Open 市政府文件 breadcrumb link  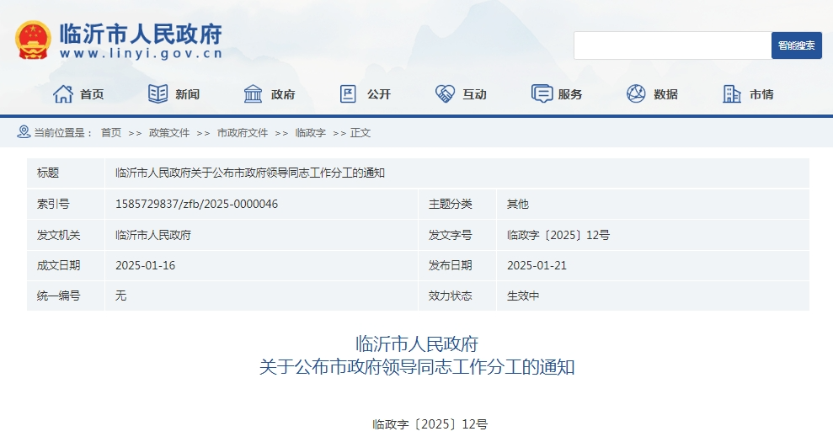pos(243,133)
